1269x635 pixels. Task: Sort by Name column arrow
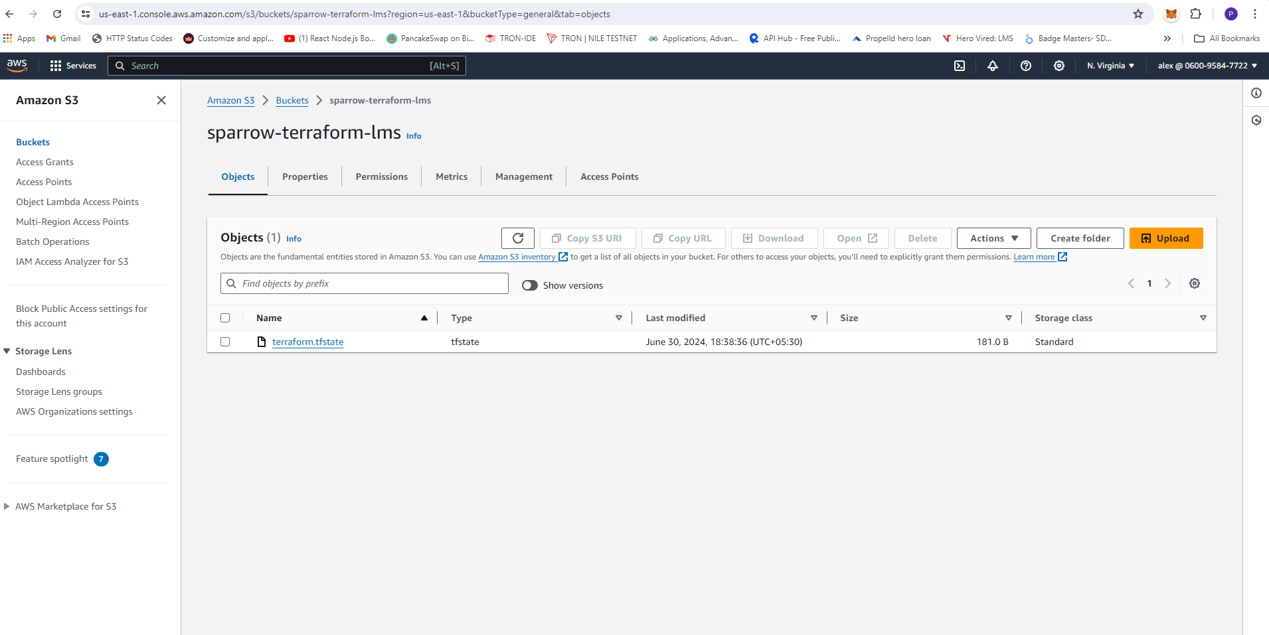point(424,318)
